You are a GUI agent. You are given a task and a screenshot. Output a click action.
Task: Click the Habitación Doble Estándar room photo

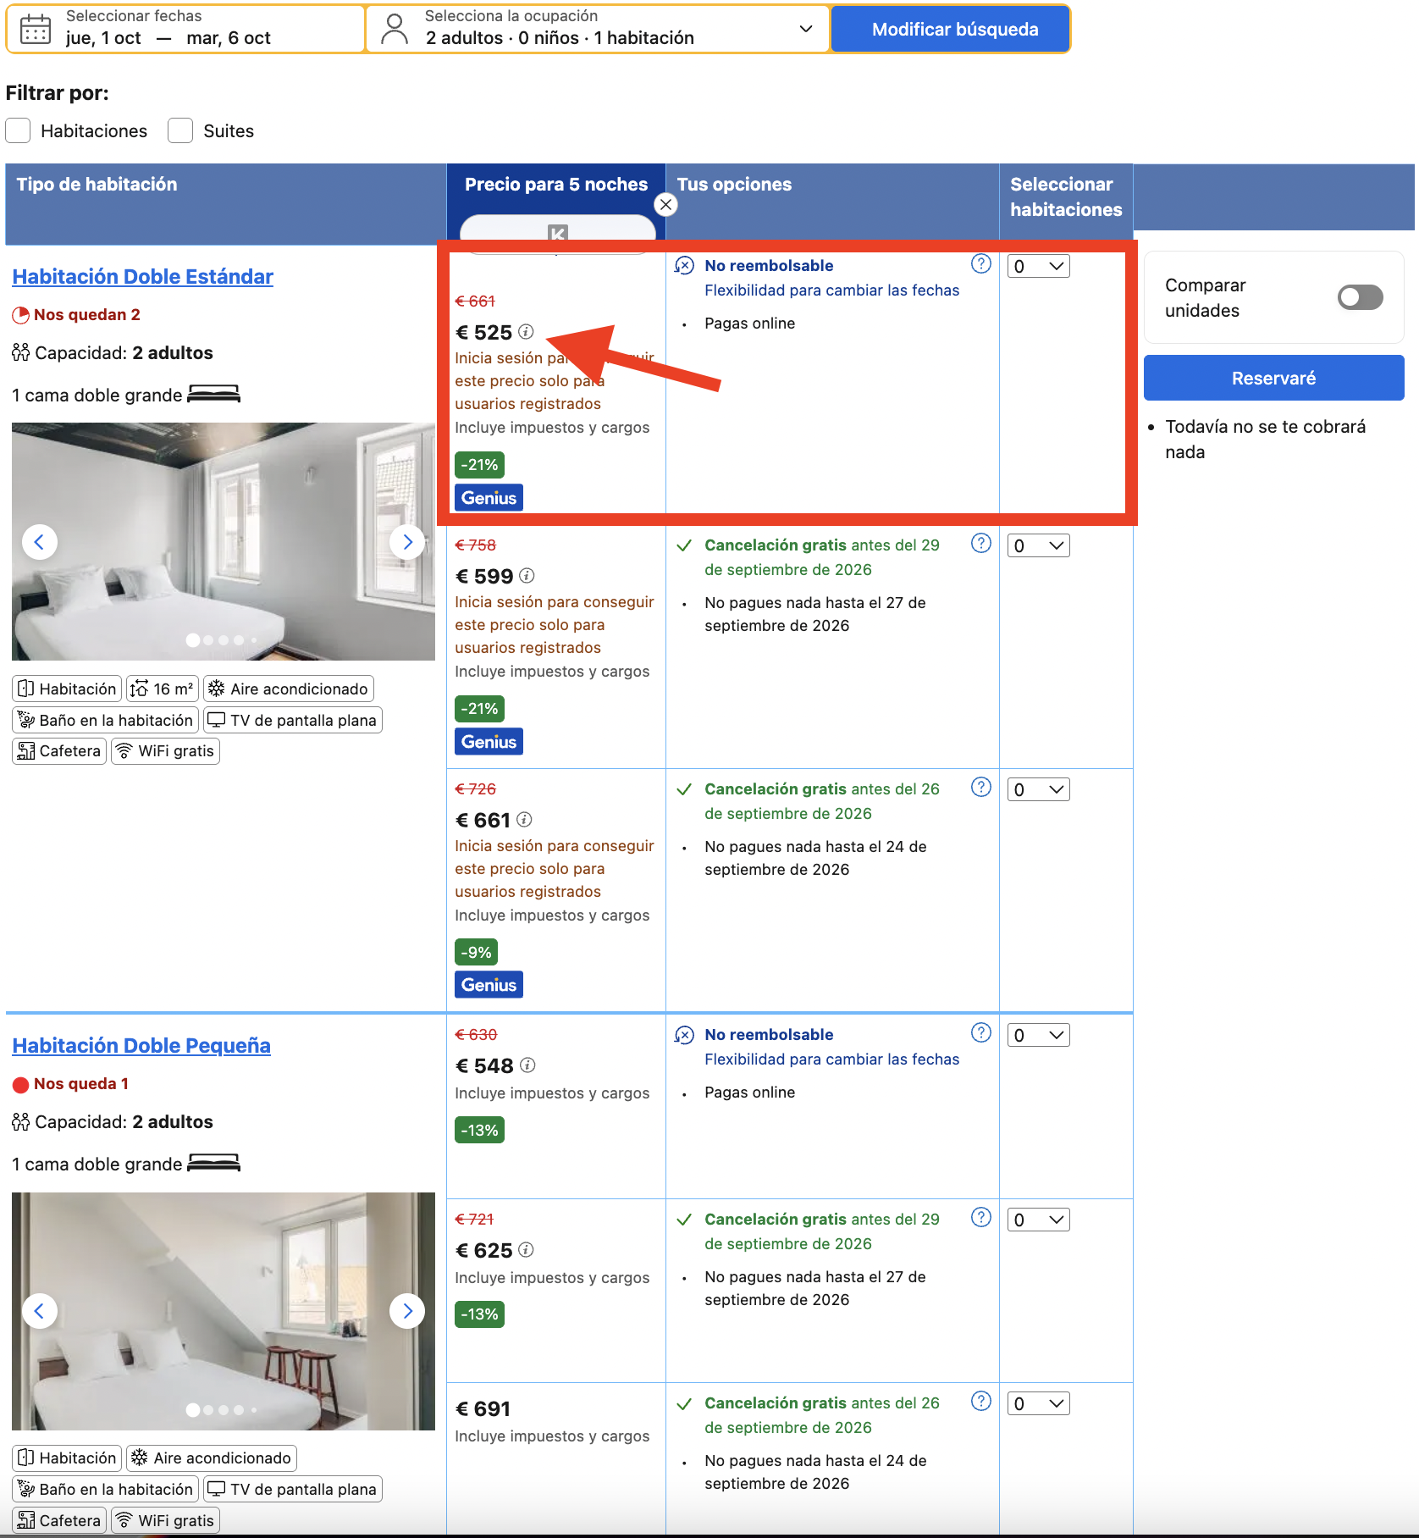224,541
